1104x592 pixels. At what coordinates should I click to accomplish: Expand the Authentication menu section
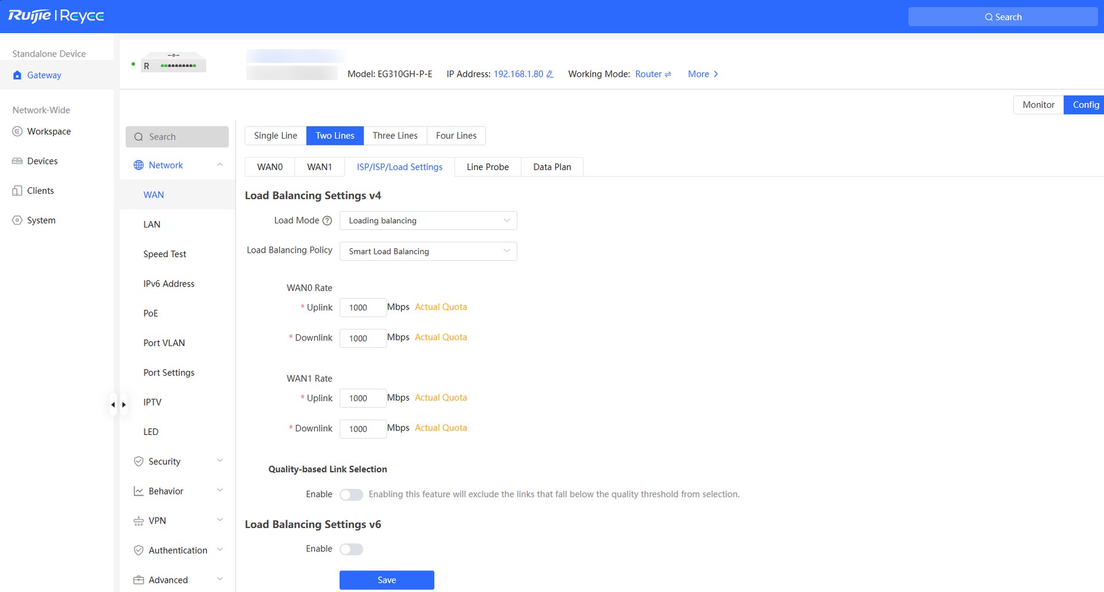point(220,550)
